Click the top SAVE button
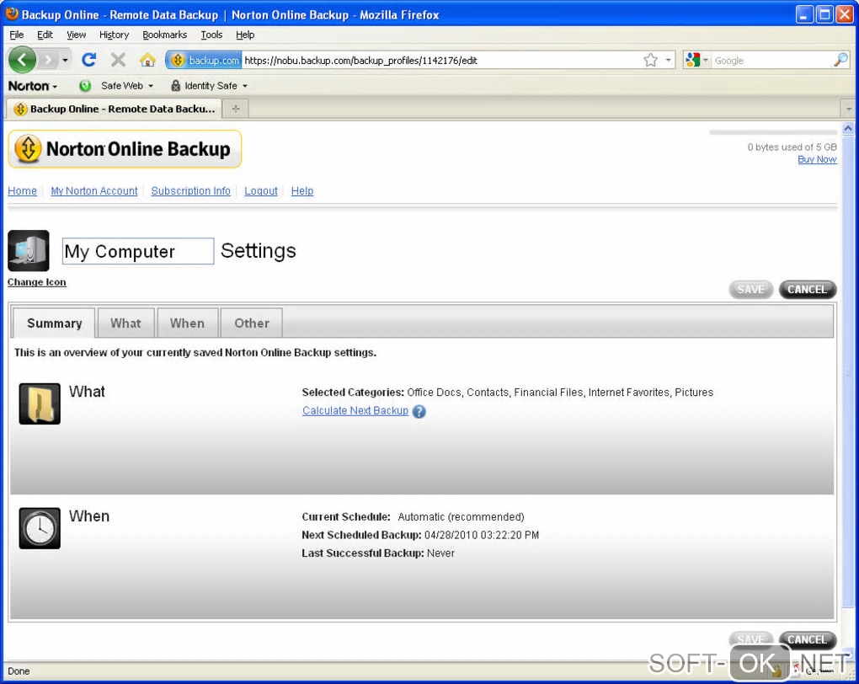The height and width of the screenshot is (684, 859). coord(750,290)
